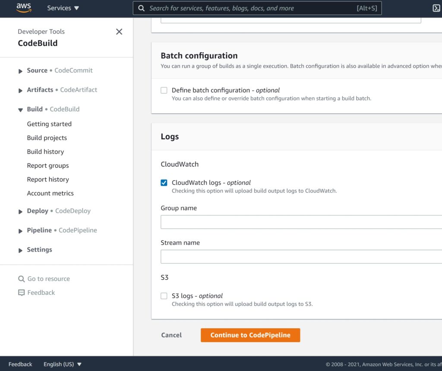Screen dimensions: 442x371
Task: Expand the Source • CodeCommit section
Action: pos(20,70)
